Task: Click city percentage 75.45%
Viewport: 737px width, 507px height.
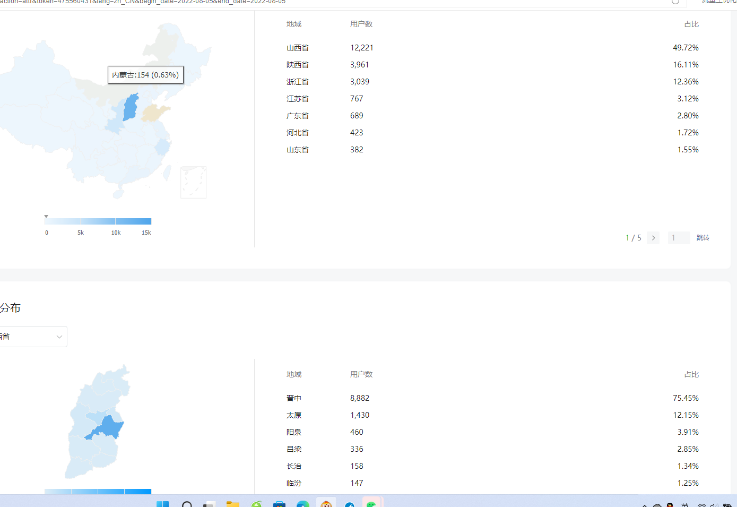Action: (686, 398)
